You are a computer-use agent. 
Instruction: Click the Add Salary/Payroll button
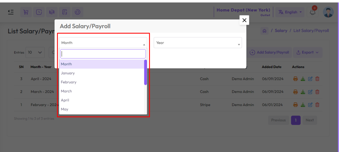[269, 53]
